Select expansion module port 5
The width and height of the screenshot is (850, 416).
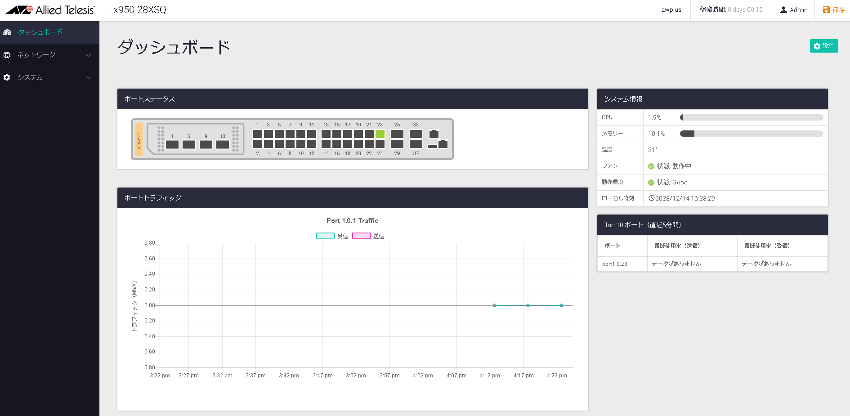click(189, 145)
